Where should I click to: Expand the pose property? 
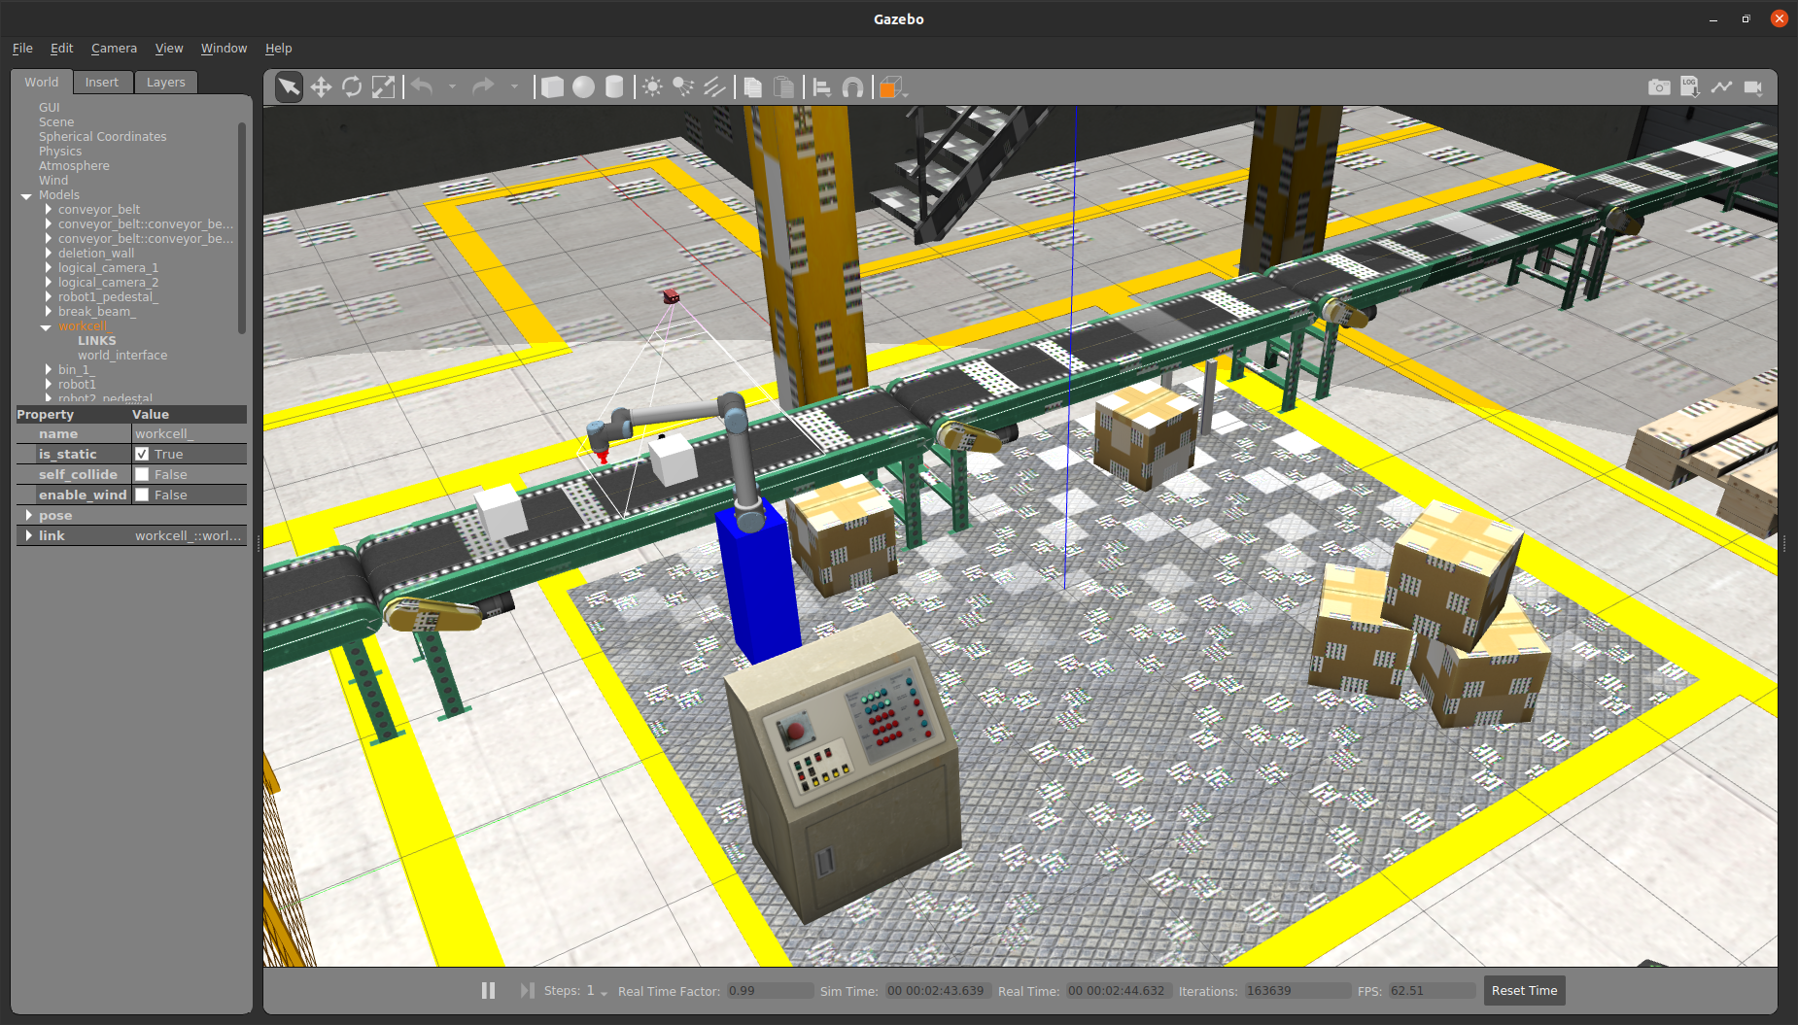point(28,515)
